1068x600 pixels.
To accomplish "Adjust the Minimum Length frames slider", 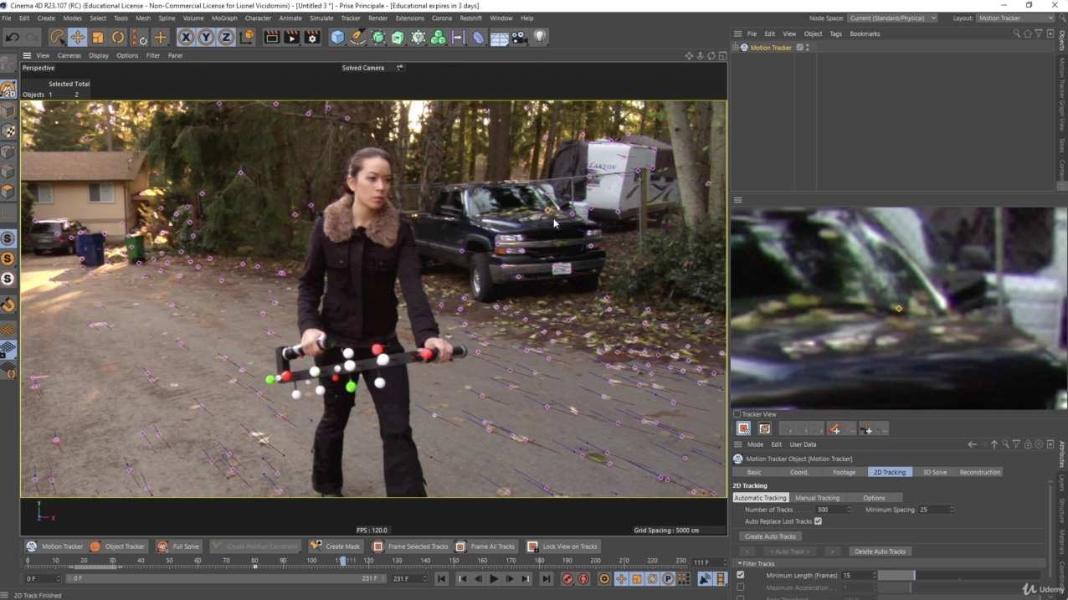I will click(914, 576).
